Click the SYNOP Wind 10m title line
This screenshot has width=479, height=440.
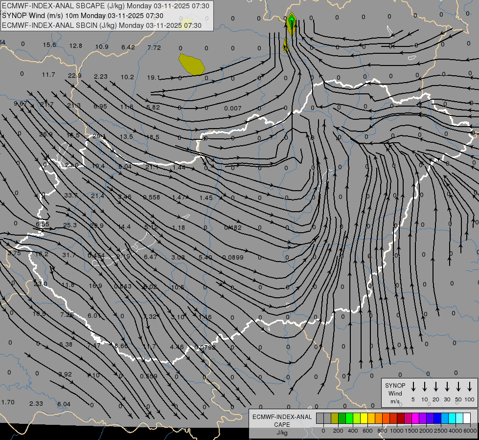point(83,16)
